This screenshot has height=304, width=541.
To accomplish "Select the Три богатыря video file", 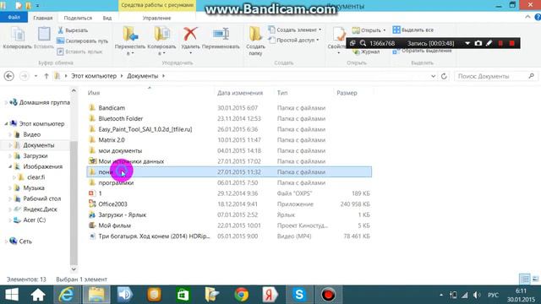I will coord(229,236).
